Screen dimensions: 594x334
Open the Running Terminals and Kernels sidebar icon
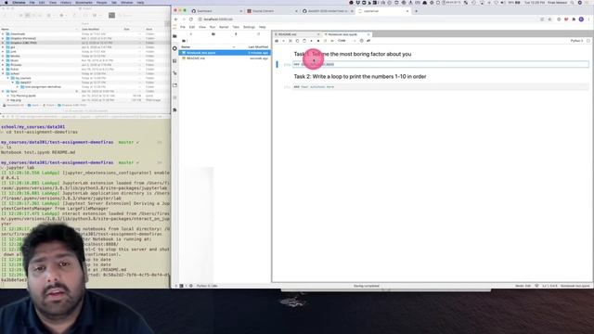(x=174, y=48)
